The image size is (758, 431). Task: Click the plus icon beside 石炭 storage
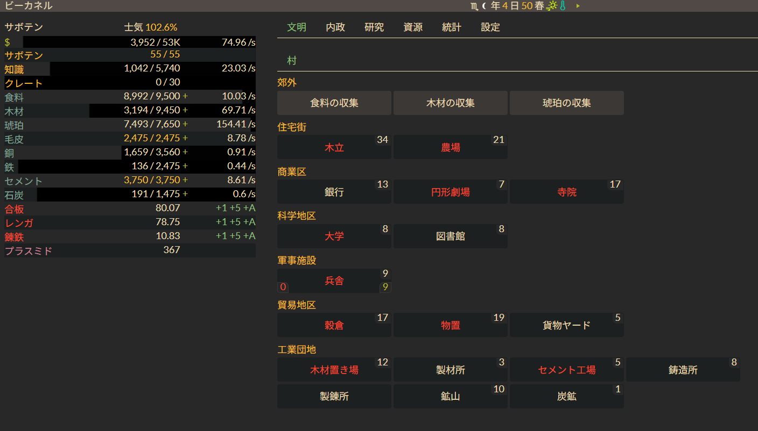[x=185, y=194]
